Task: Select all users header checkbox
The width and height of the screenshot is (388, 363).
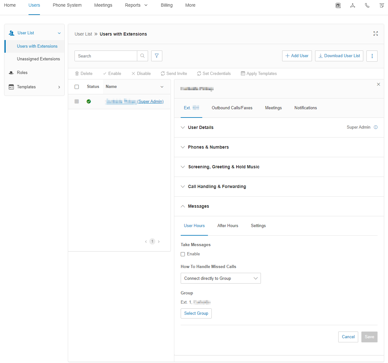Action: (x=77, y=87)
